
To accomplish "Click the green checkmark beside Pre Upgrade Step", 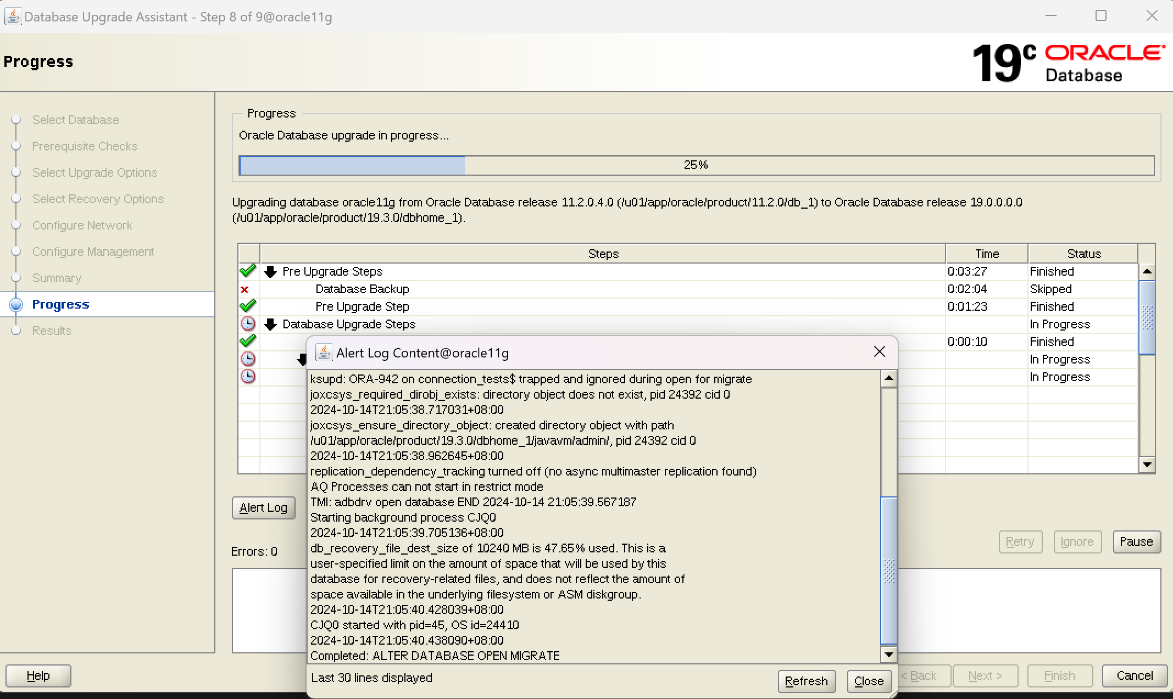I will coord(248,306).
